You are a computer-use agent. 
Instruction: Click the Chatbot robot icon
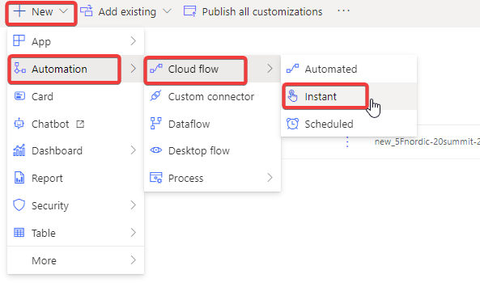(x=19, y=124)
